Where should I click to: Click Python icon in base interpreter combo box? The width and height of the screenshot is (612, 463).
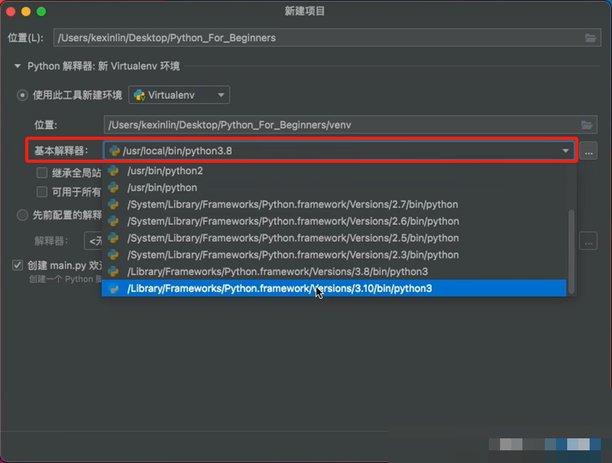click(x=114, y=151)
